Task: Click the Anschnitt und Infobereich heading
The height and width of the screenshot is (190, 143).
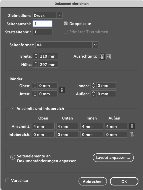Action: tap(40, 108)
